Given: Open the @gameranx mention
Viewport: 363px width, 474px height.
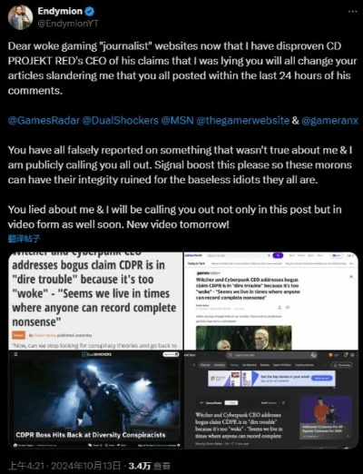Looking at the screenshot, I should (x=330, y=121).
